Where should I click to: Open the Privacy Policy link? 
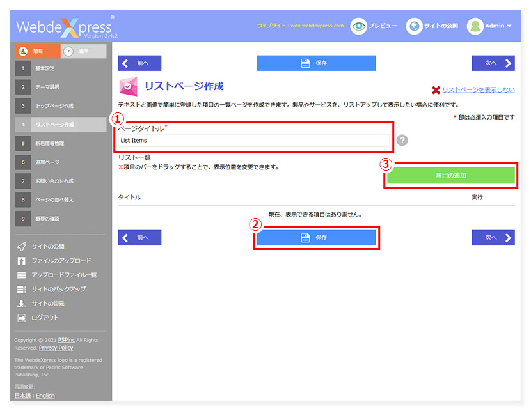56,348
